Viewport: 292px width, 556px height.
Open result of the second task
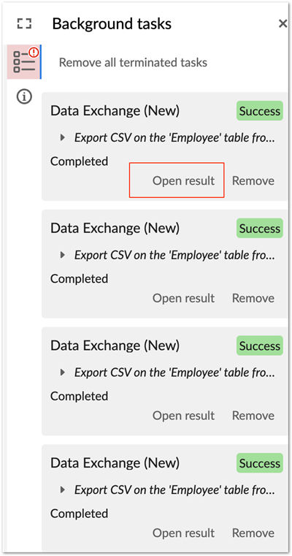tap(183, 298)
